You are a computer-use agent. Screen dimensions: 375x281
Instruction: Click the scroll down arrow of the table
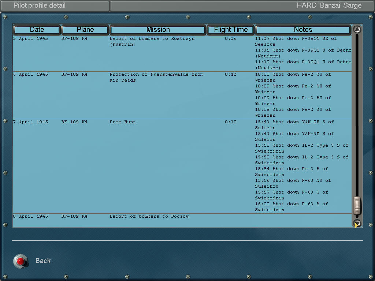click(357, 224)
